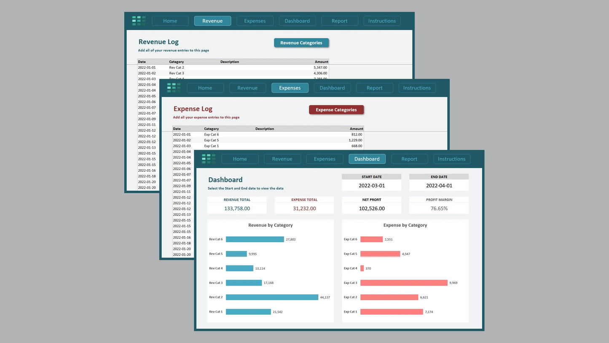Image resolution: width=609 pixels, height=343 pixels.
Task: Open the Revenue Categories button
Action: tap(301, 43)
